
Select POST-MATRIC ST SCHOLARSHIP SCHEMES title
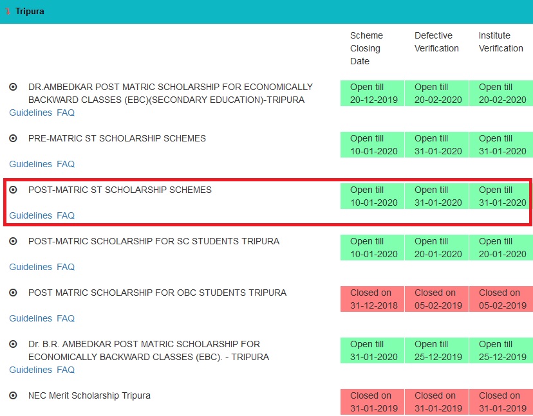tap(120, 190)
